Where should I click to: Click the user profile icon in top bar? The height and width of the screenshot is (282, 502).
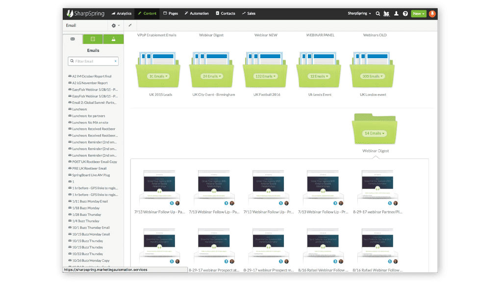tap(396, 14)
